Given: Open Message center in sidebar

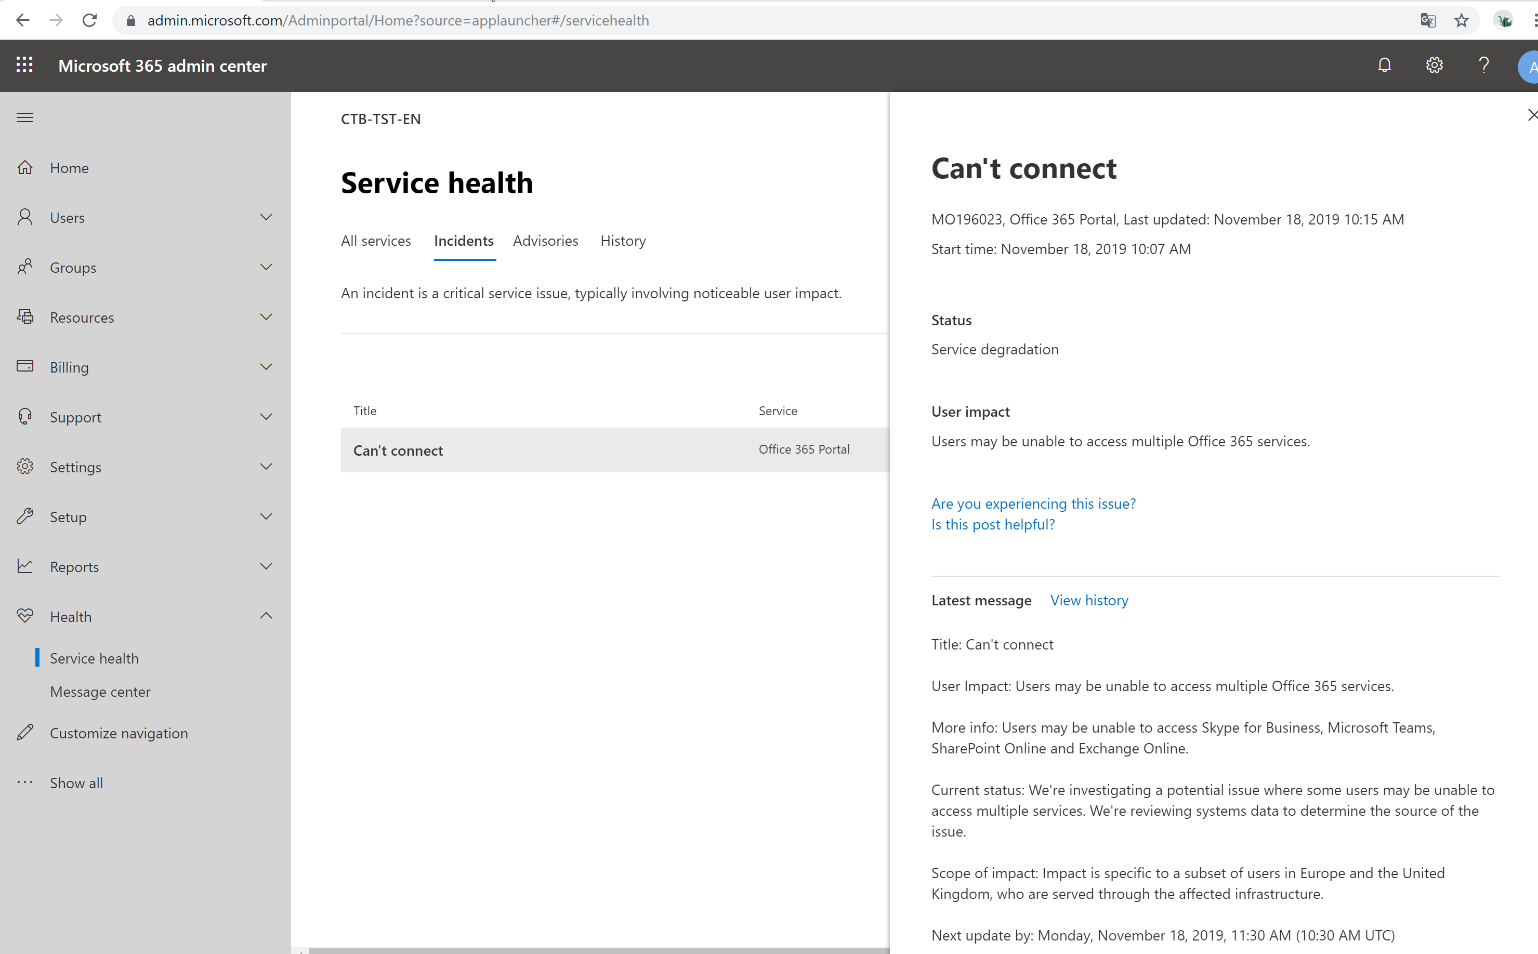Looking at the screenshot, I should 100,692.
